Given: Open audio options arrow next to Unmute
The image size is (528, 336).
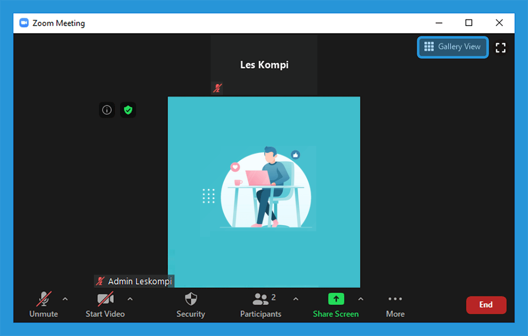Looking at the screenshot, I should coord(66,299).
